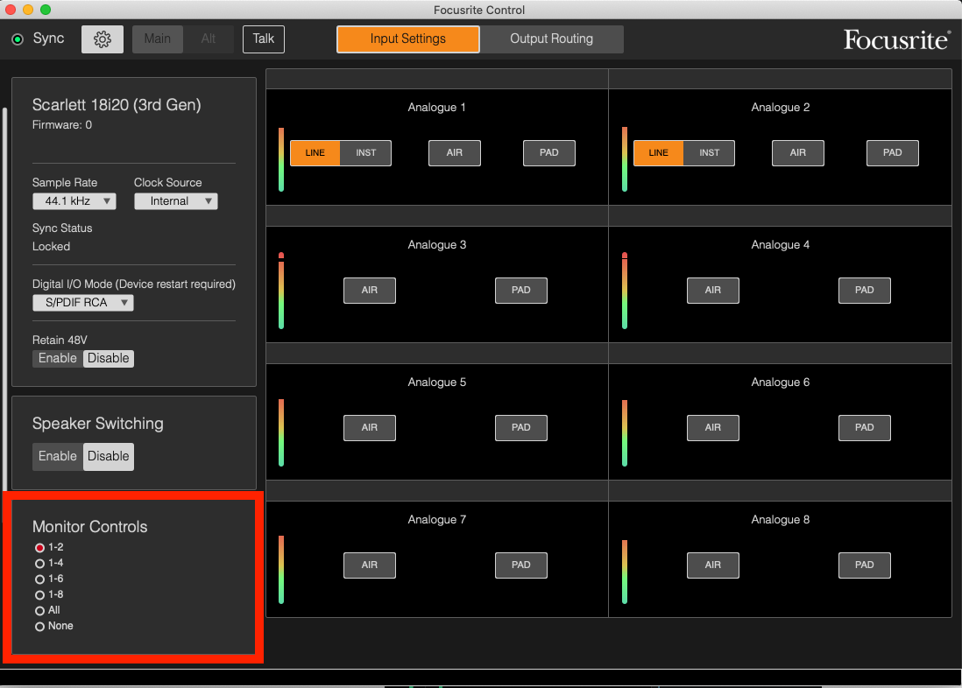Switch Analogue 1 to INST mode
Image resolution: width=962 pixels, height=688 pixels.
click(365, 153)
